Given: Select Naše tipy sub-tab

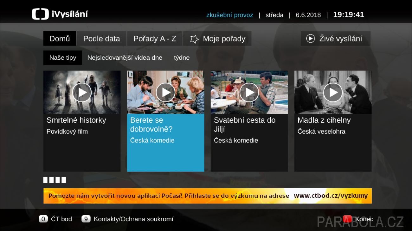Looking at the screenshot, I should (x=63, y=58).
